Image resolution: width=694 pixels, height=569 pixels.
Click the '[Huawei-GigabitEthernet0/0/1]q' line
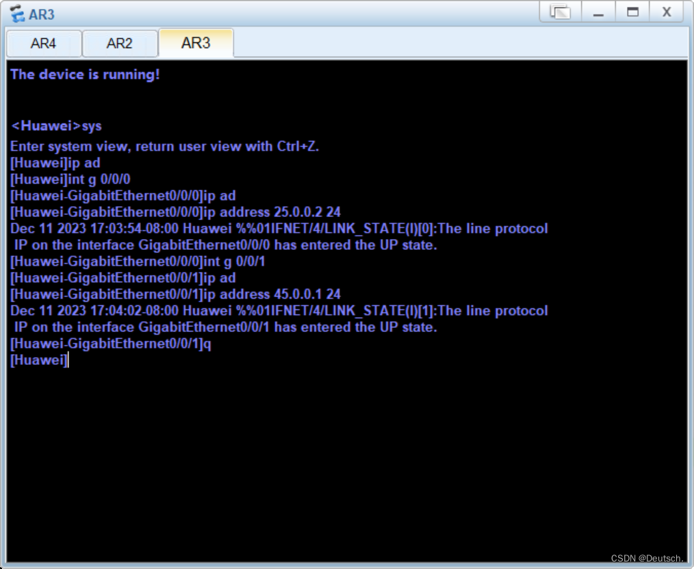[111, 344]
